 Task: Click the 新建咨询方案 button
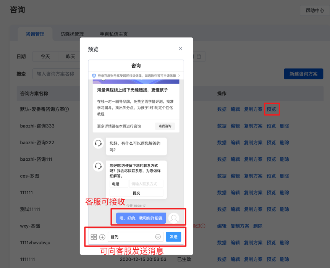(303, 74)
